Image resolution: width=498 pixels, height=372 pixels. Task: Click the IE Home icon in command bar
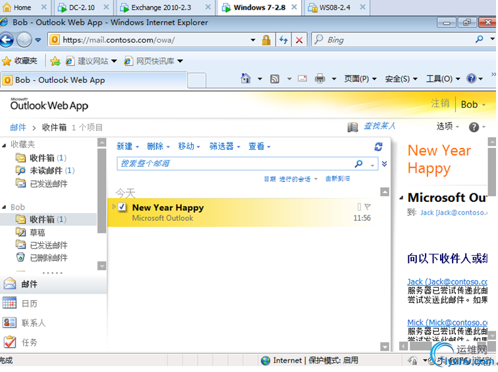pyautogui.click(x=246, y=79)
